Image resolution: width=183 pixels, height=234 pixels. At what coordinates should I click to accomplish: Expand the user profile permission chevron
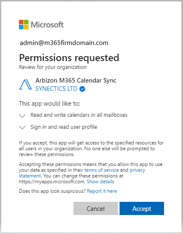point(22,127)
